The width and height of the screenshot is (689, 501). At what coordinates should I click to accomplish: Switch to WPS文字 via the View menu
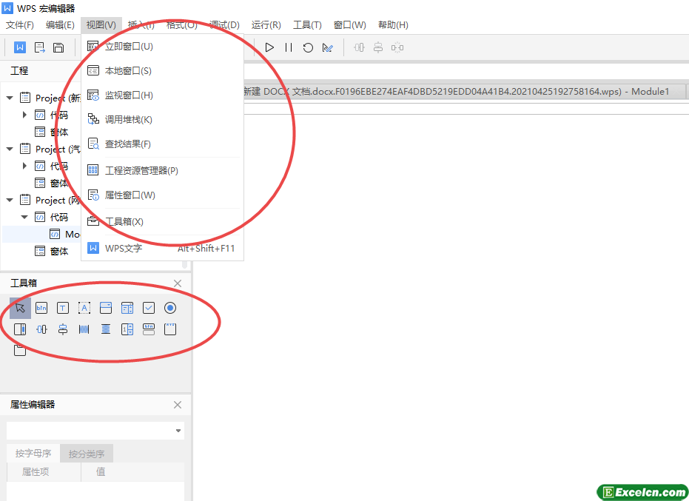pyautogui.click(x=163, y=249)
